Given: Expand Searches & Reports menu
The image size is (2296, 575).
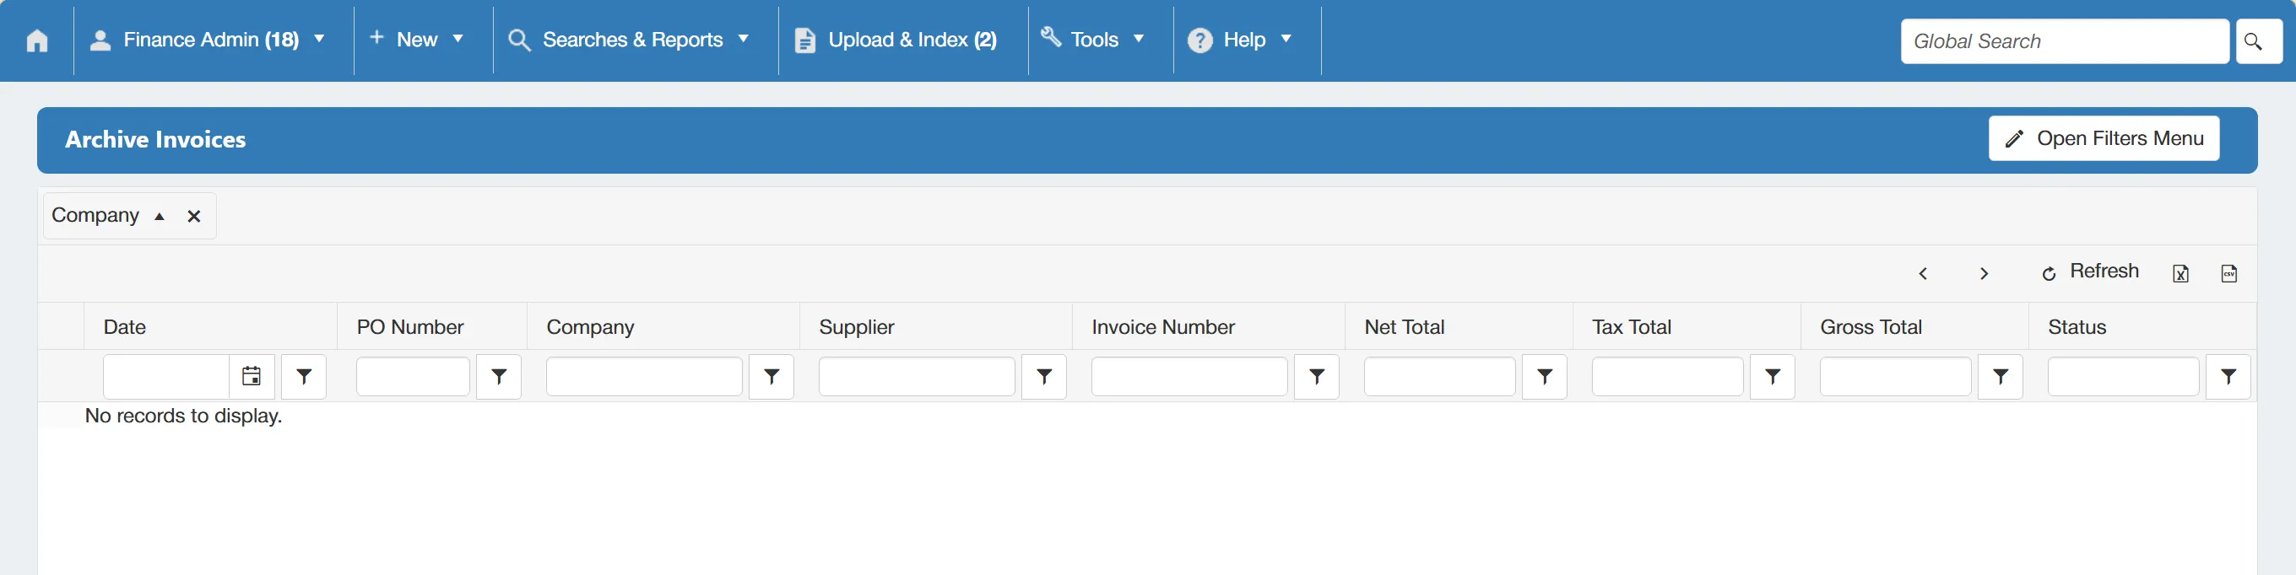Looking at the screenshot, I should point(628,40).
